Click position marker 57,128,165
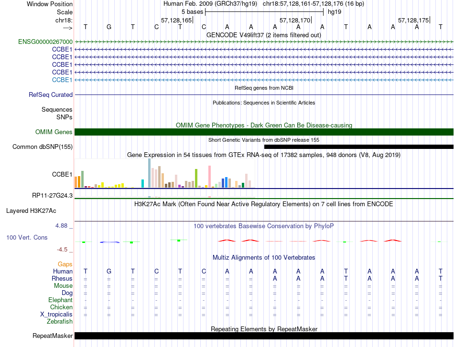Viewport: 454px width, 347px height. click(177, 20)
